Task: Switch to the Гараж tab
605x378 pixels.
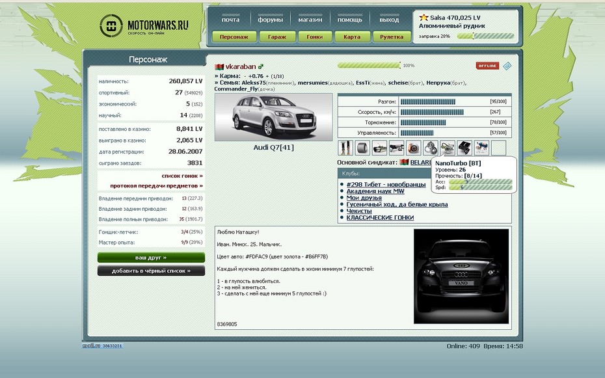Action: [277, 36]
